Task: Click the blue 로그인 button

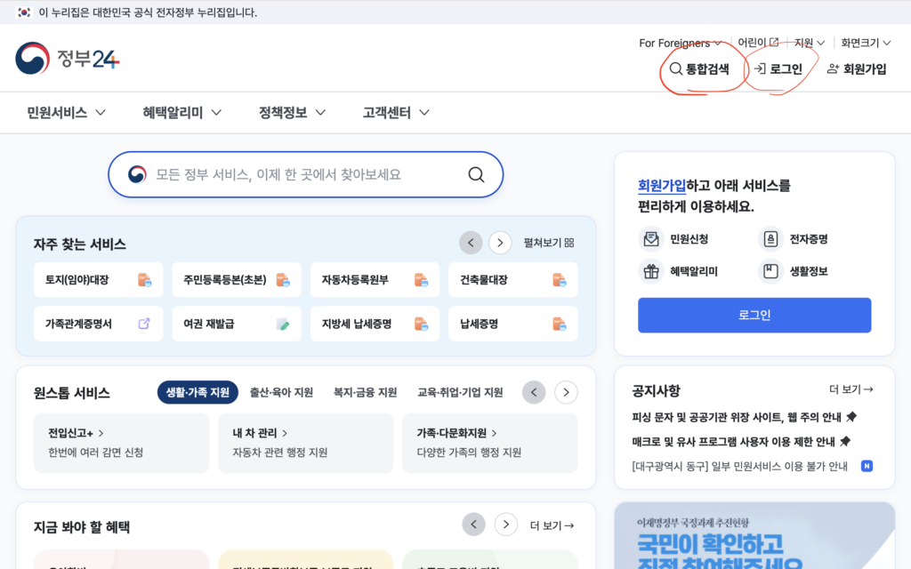Action: point(754,315)
